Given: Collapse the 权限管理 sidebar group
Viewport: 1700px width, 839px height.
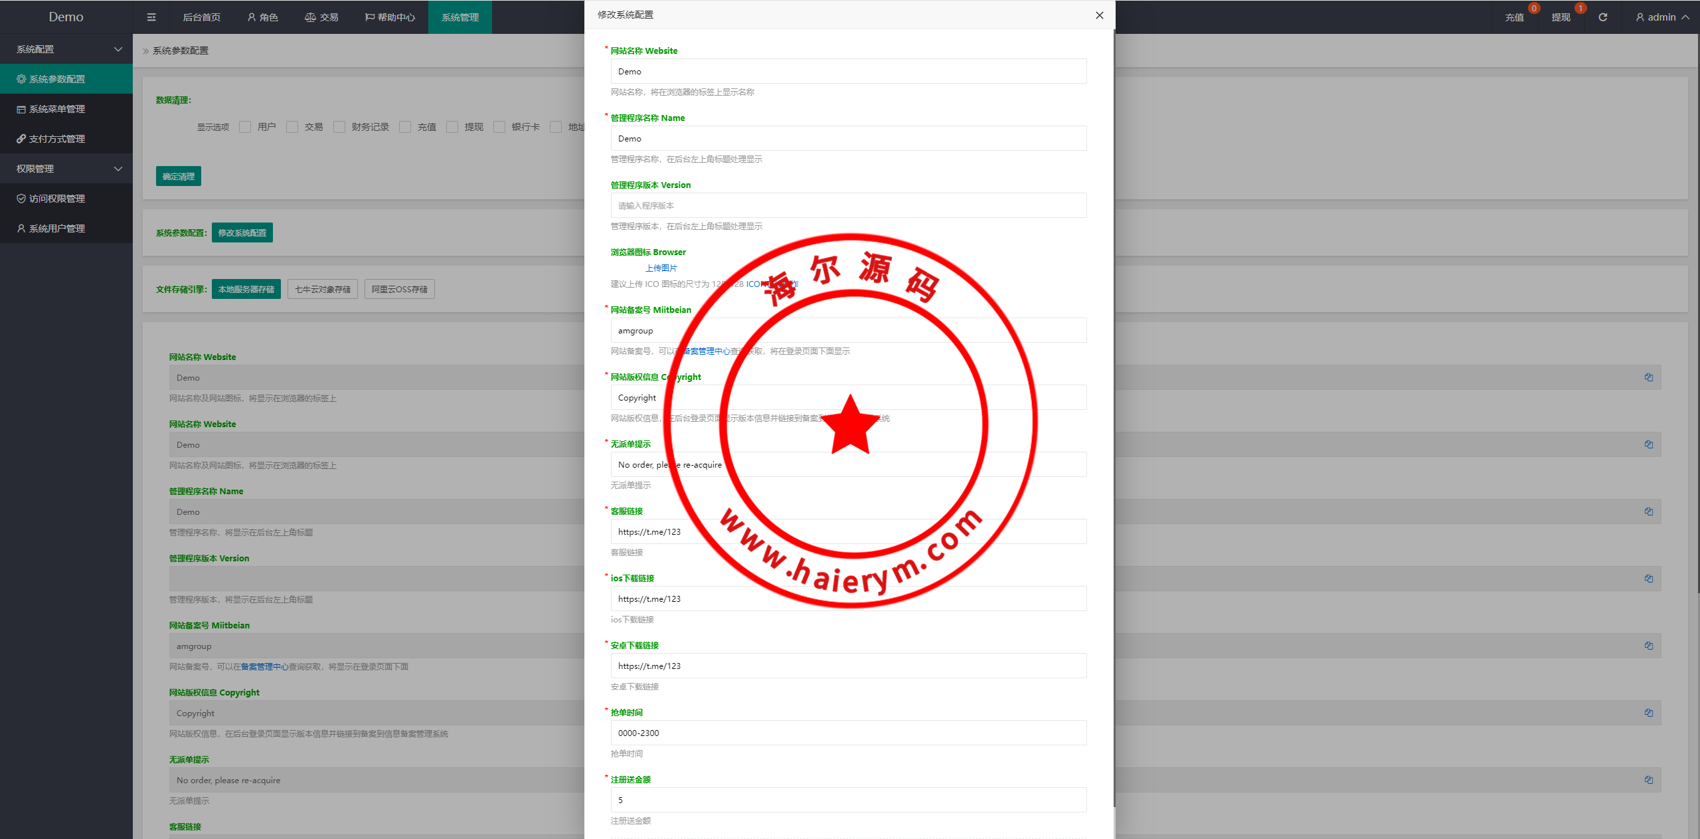Looking at the screenshot, I should (x=66, y=169).
